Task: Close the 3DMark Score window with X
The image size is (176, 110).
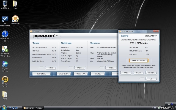Action: click(156, 31)
